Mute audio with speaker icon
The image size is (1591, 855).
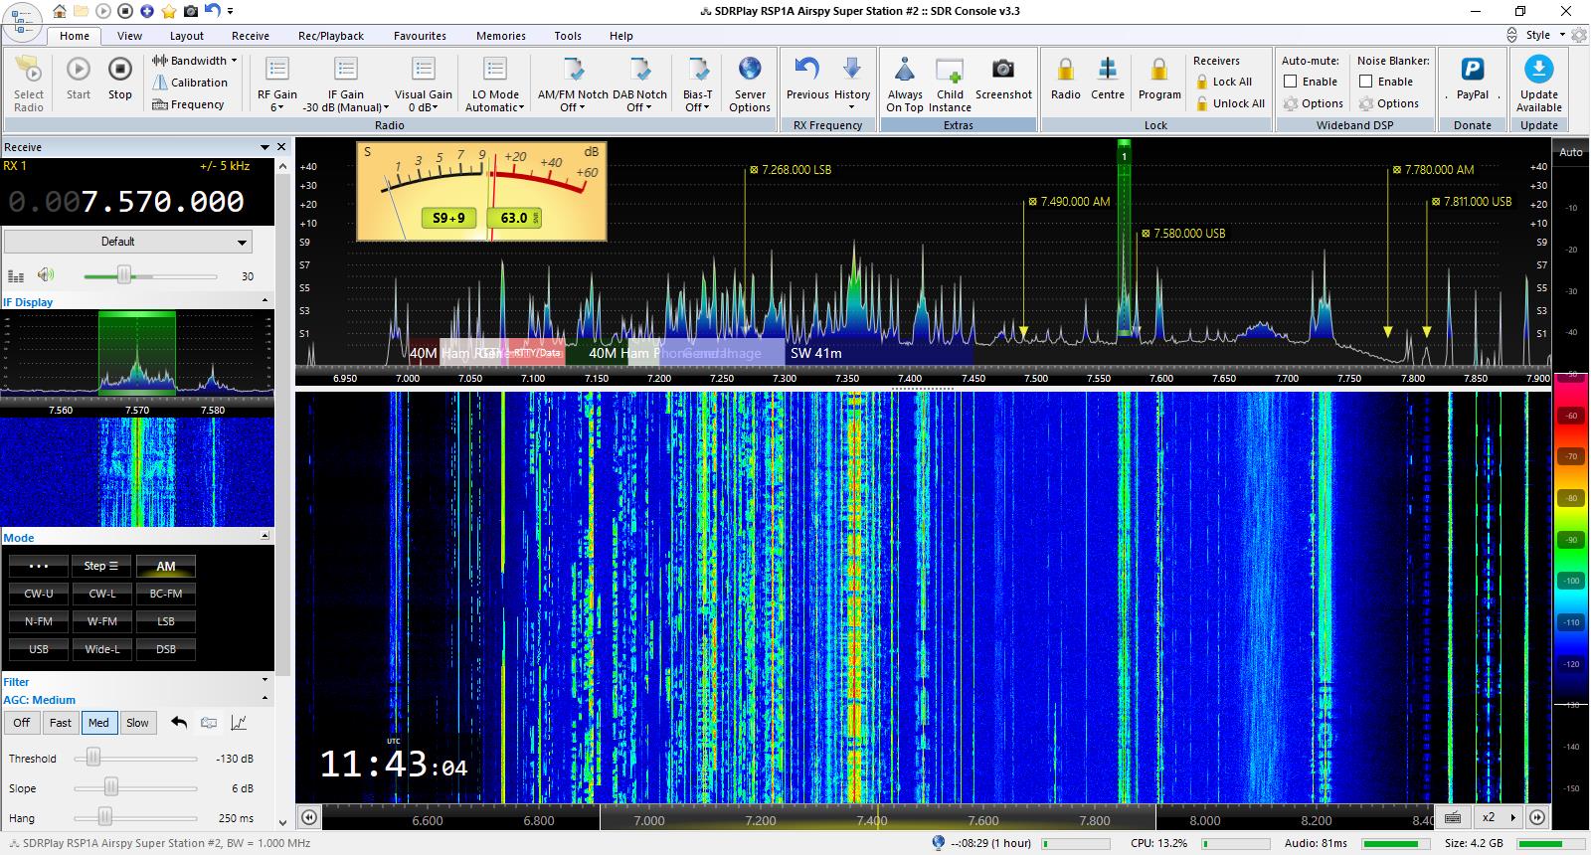point(46,275)
